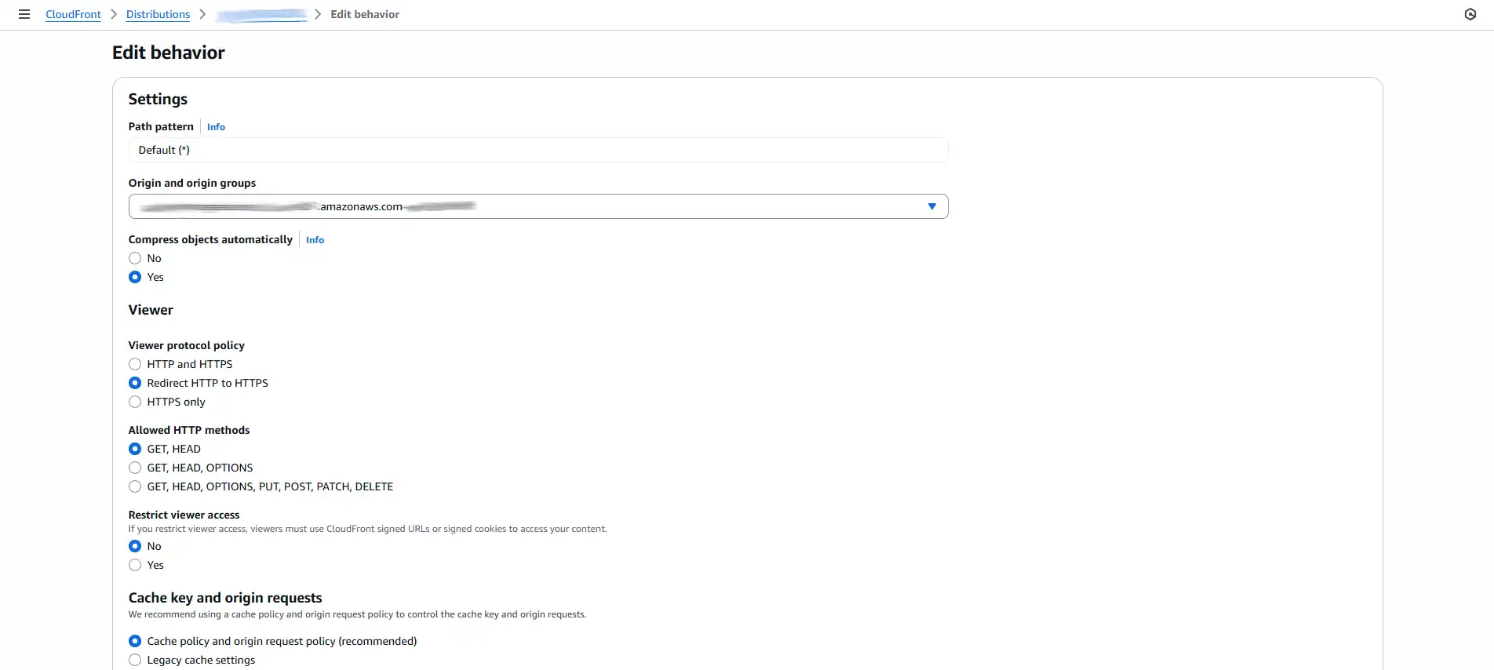Image resolution: width=1494 pixels, height=670 pixels.
Task: Select methods option including PUT, POST, PATCH, DELETE
Action: click(x=135, y=486)
